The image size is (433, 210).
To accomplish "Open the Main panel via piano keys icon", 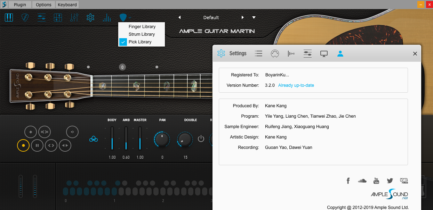I will 9,17.
